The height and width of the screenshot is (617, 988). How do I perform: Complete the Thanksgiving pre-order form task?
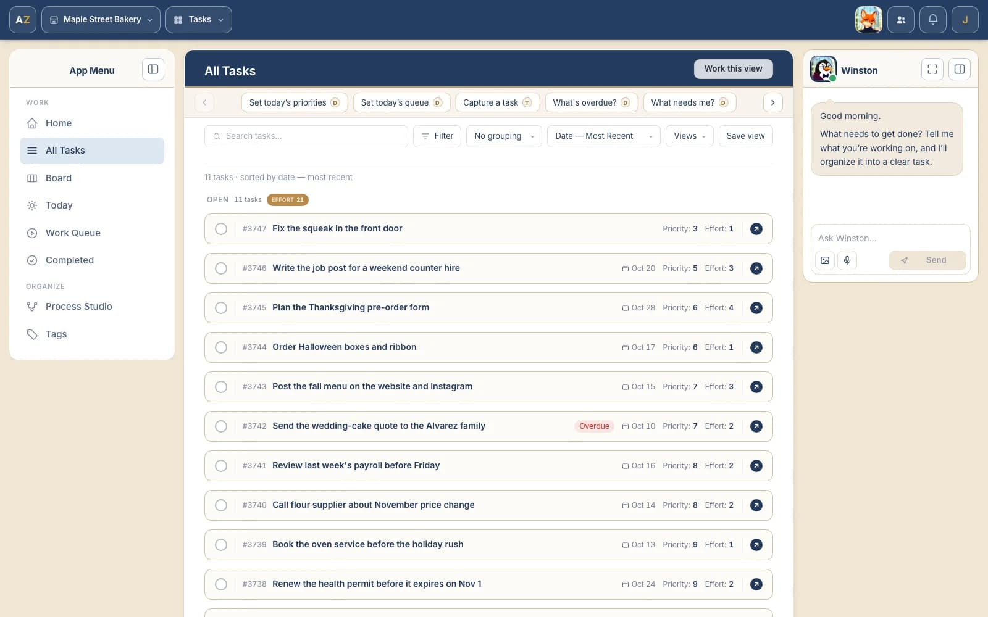coord(221,308)
